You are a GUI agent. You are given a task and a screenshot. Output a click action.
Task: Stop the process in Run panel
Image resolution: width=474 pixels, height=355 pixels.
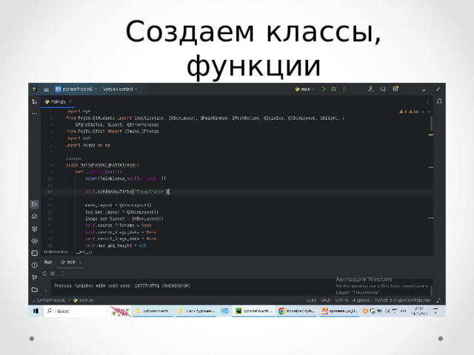[53, 274]
